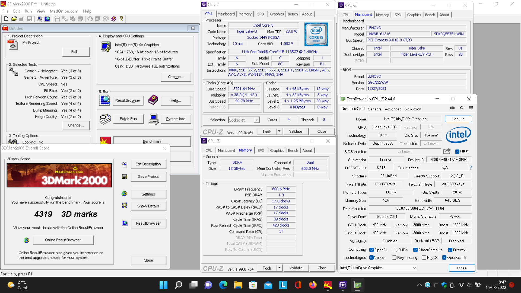Toggle the DirectML checkbox
Screen dimensions: 521x293
450,250
